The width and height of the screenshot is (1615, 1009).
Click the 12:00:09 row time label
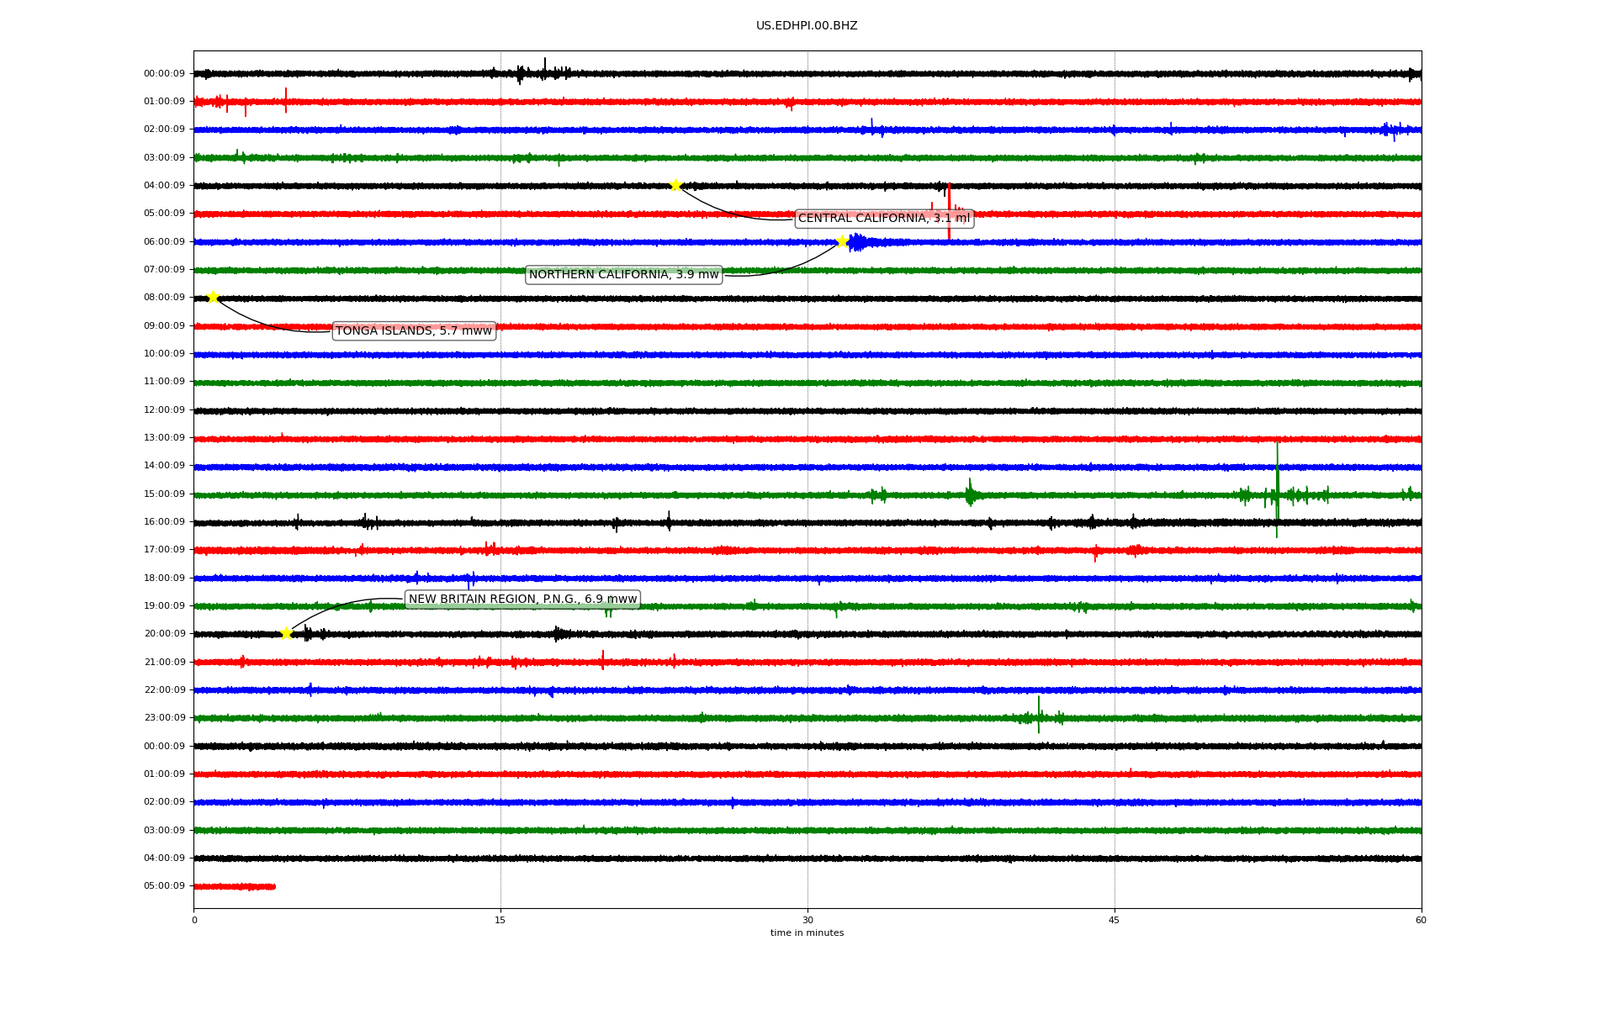coord(164,410)
